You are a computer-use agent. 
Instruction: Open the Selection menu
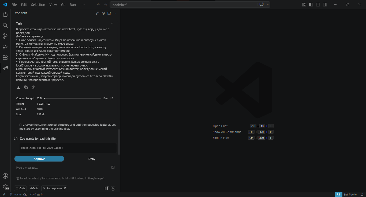pos(38,5)
